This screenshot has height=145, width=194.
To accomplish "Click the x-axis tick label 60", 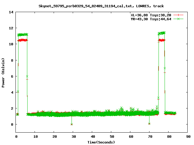I will pyautogui.click(x=131, y=137).
